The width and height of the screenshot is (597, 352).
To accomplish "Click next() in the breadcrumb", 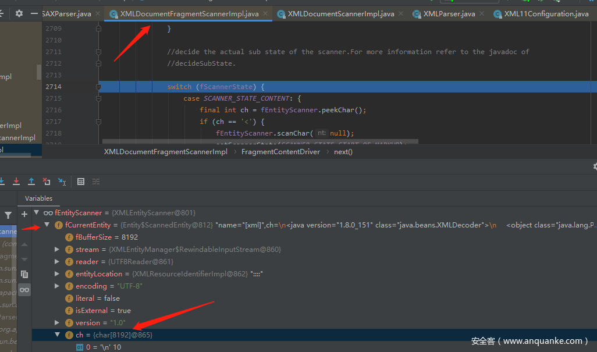I will coord(343,152).
